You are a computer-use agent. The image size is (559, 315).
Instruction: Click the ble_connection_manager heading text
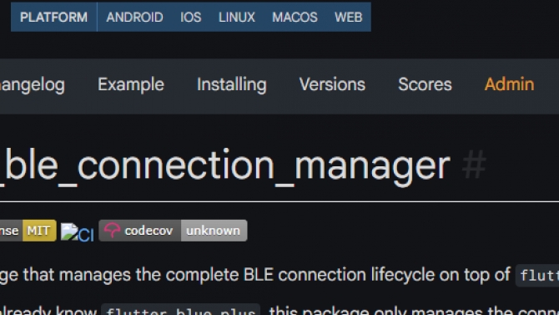pos(225,166)
